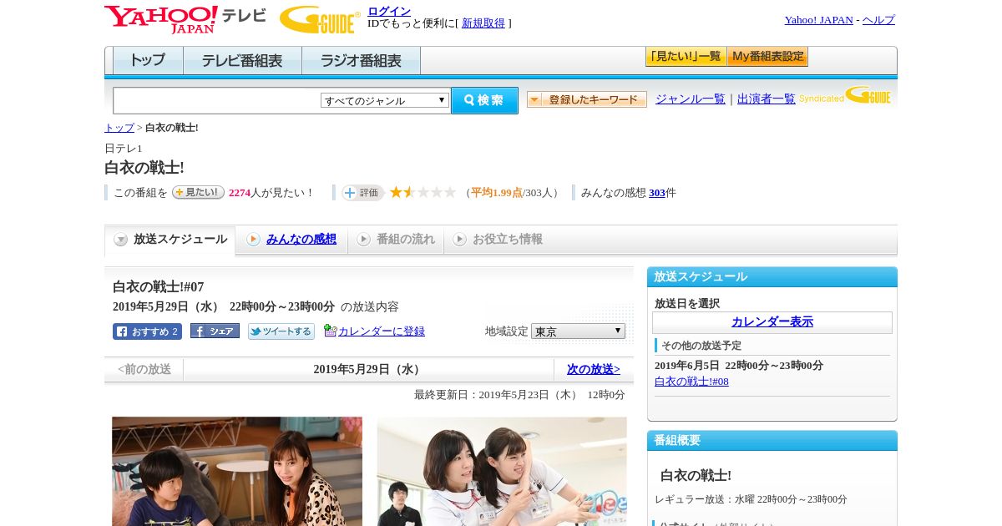Screen dimensions: 1002x526
Task: Open the 登録したキーワード dropdown
Action: click(x=587, y=99)
